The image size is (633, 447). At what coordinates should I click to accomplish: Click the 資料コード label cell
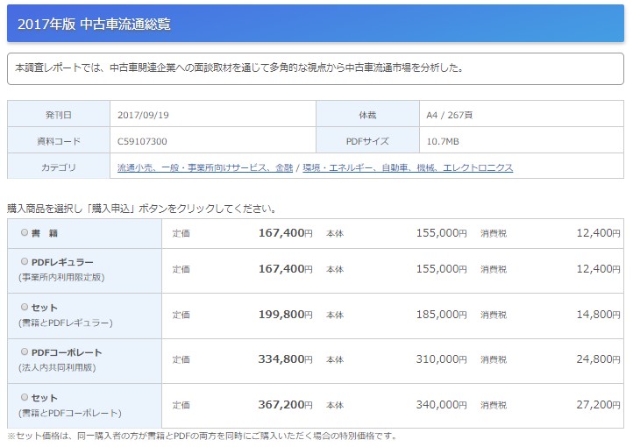click(x=59, y=141)
